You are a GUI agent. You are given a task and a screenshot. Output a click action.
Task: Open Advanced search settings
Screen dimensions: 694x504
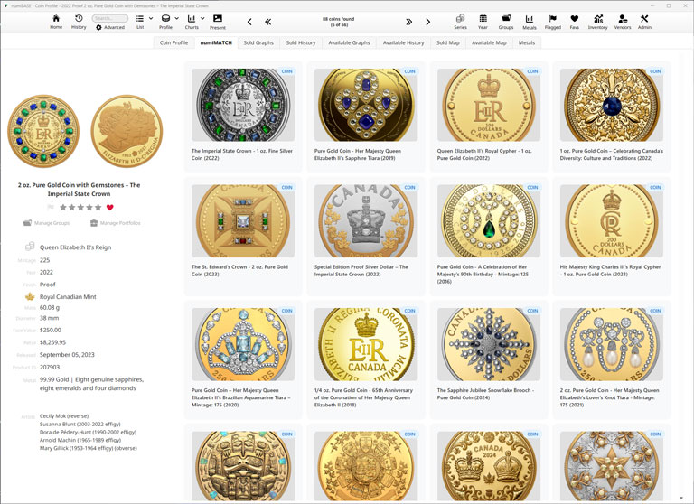coord(110,27)
